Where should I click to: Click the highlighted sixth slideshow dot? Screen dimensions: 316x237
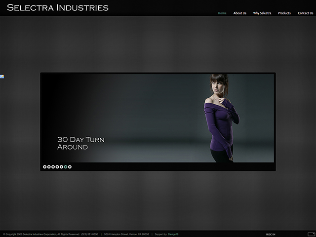coord(66,167)
